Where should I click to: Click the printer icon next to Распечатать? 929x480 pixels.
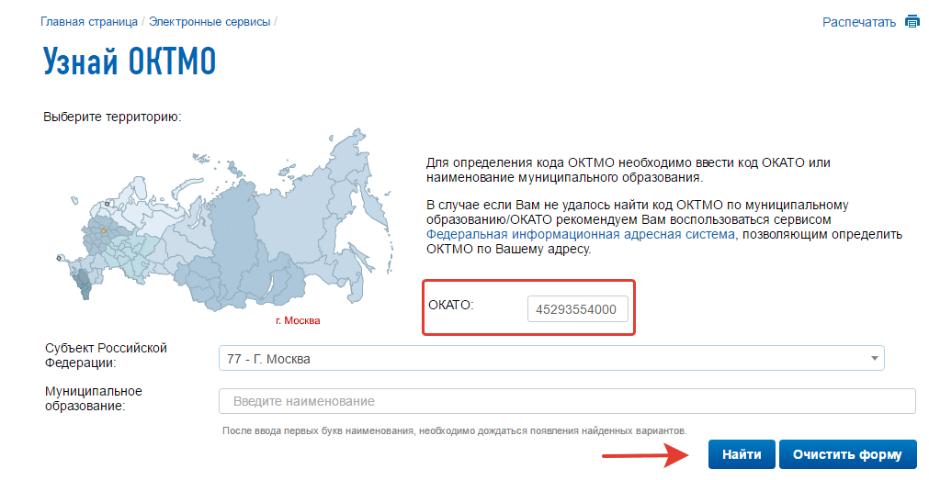tap(912, 21)
